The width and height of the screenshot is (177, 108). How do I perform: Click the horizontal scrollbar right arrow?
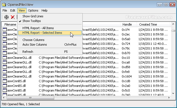pyautogui.click(x=169, y=98)
